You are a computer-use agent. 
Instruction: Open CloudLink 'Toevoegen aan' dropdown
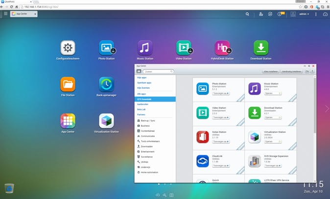(x=221, y=166)
